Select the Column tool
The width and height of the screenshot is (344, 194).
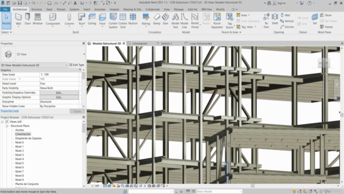tap(69, 19)
